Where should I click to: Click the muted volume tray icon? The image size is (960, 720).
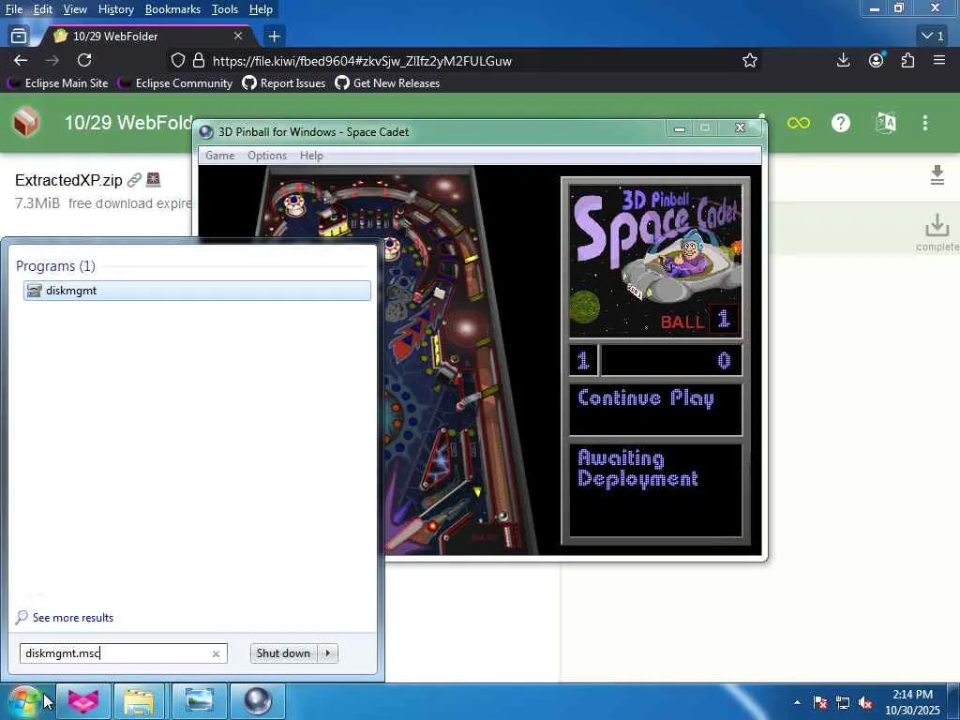pyautogui.click(x=865, y=702)
